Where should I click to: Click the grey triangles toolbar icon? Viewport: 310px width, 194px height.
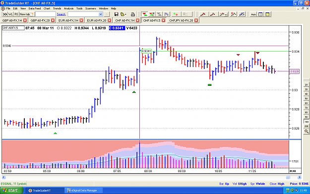coord(159,14)
